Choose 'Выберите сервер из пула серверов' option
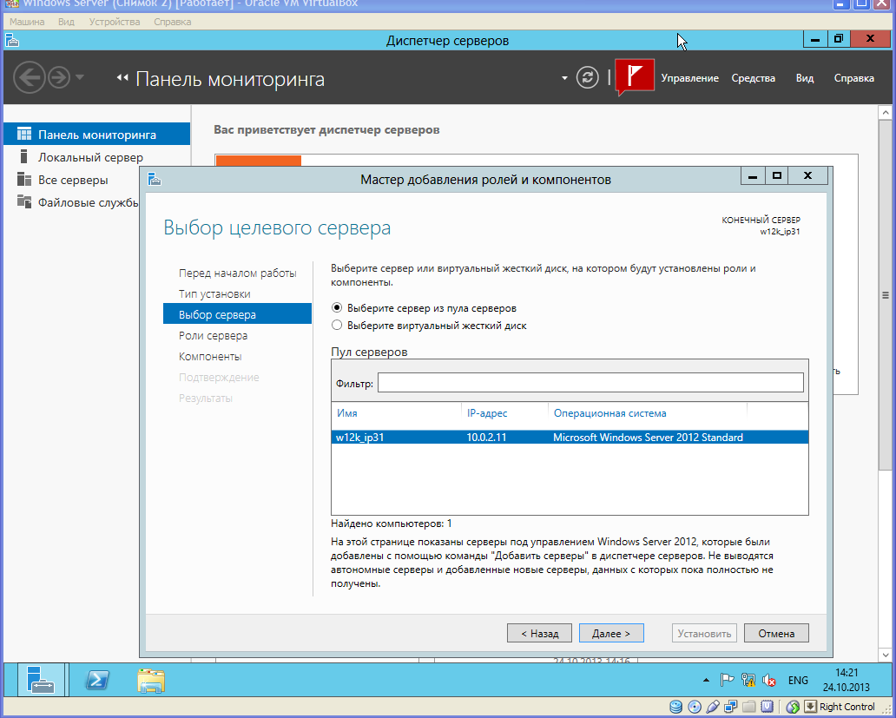 pos(337,308)
